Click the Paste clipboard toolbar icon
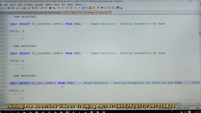This screenshot has height=113, width=201. [x=37, y=8]
